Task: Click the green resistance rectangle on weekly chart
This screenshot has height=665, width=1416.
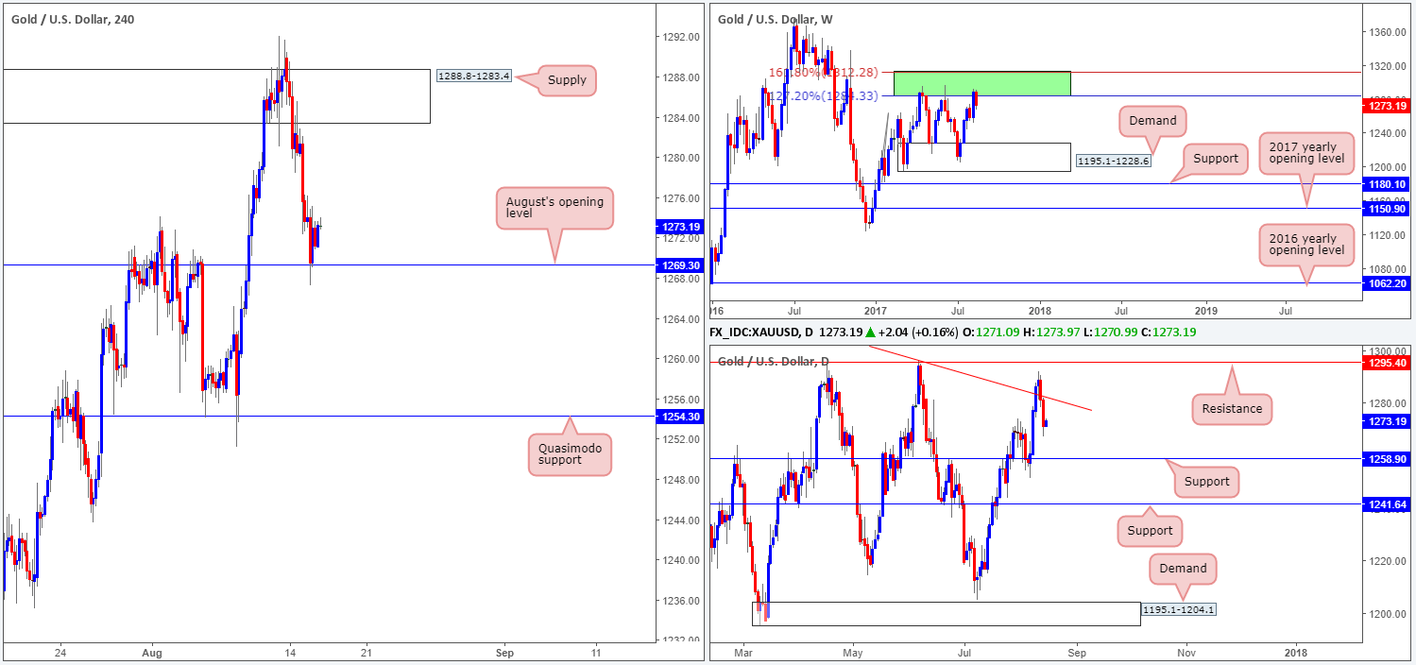Action: 982,83
